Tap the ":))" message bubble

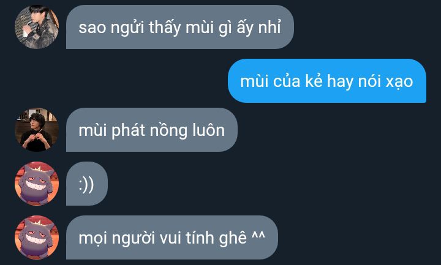tap(87, 184)
